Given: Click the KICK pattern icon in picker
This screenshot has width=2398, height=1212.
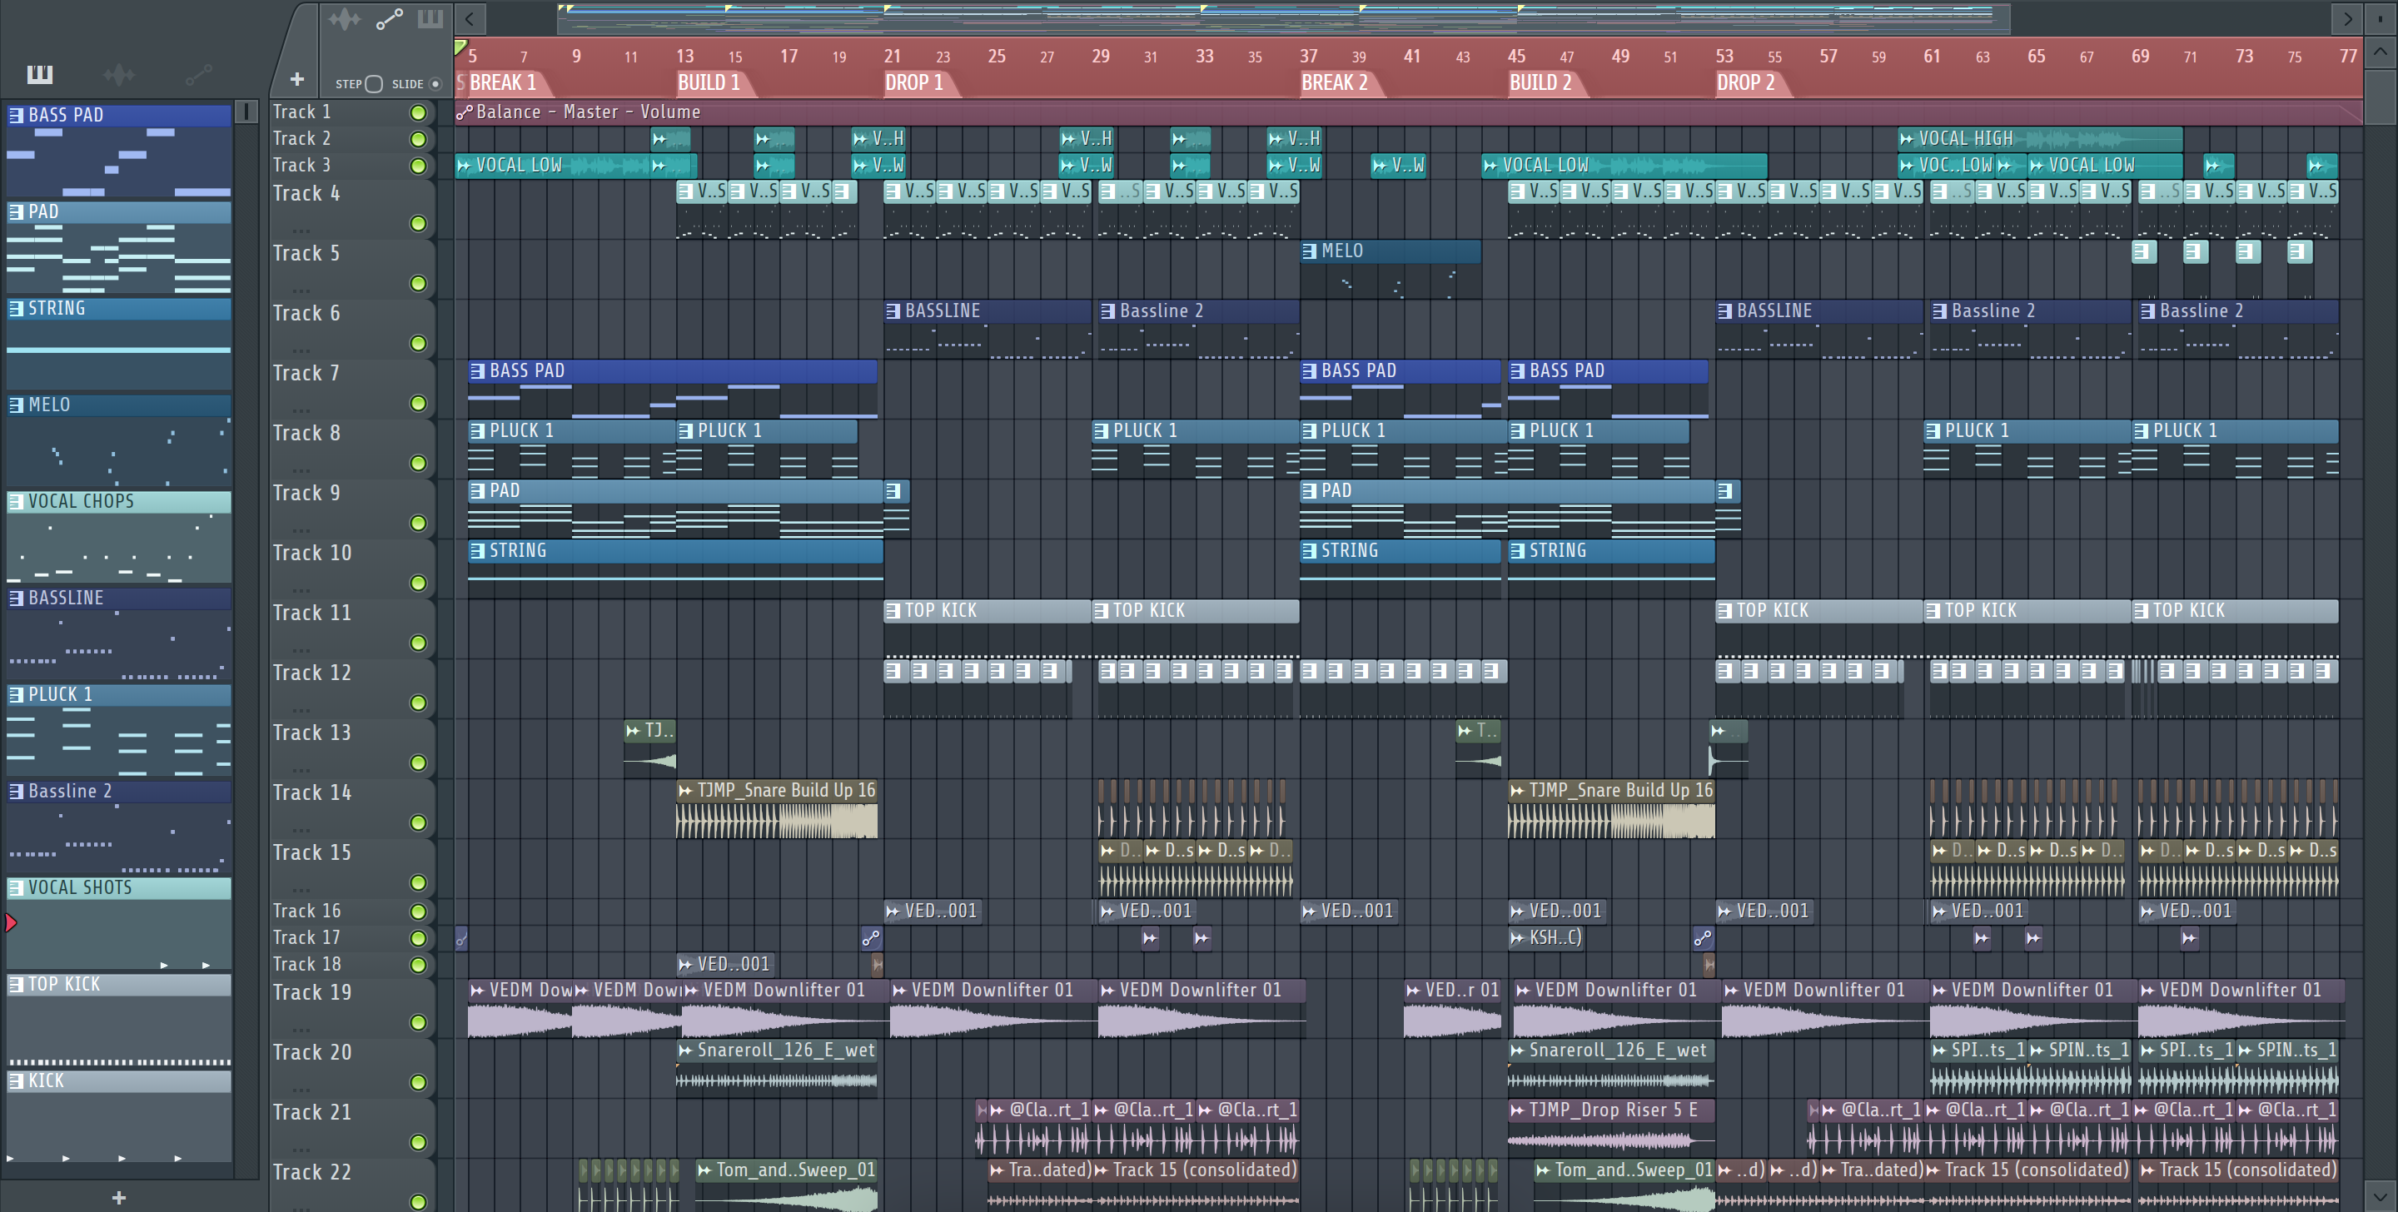Looking at the screenshot, I should (x=16, y=1080).
